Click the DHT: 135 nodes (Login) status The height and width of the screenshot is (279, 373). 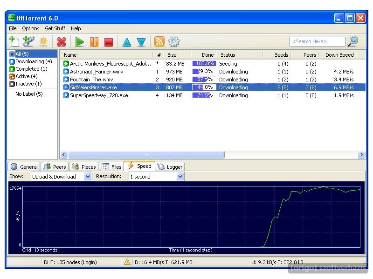coord(70,262)
